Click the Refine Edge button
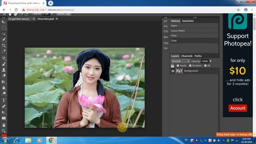This screenshot has width=256, height=144. [64, 14]
